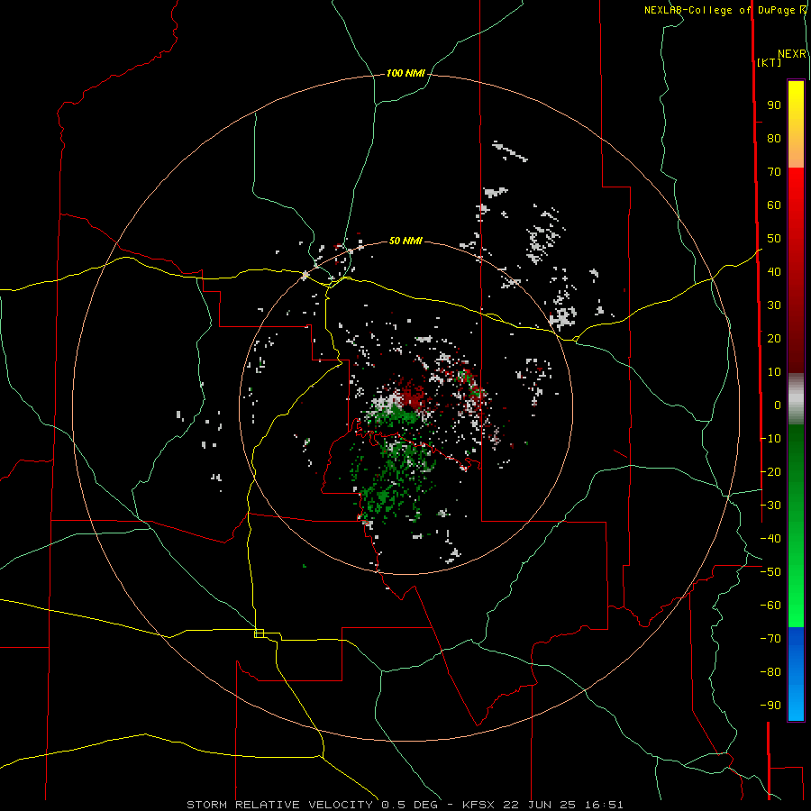Click the -70 value on the velocity scale
The width and height of the screenshot is (811, 811).
pos(770,639)
